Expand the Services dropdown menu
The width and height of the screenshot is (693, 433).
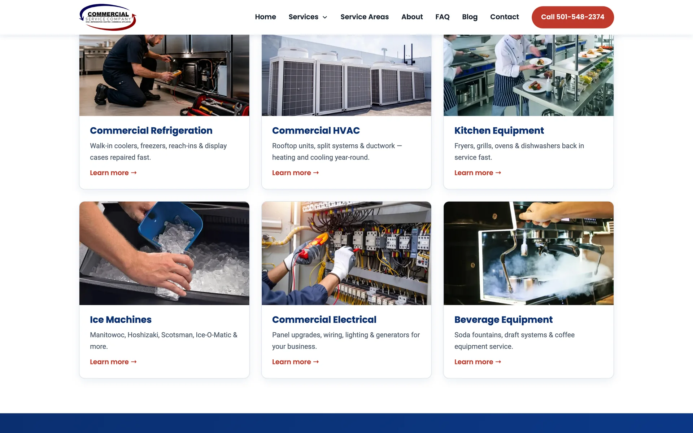pos(308,17)
